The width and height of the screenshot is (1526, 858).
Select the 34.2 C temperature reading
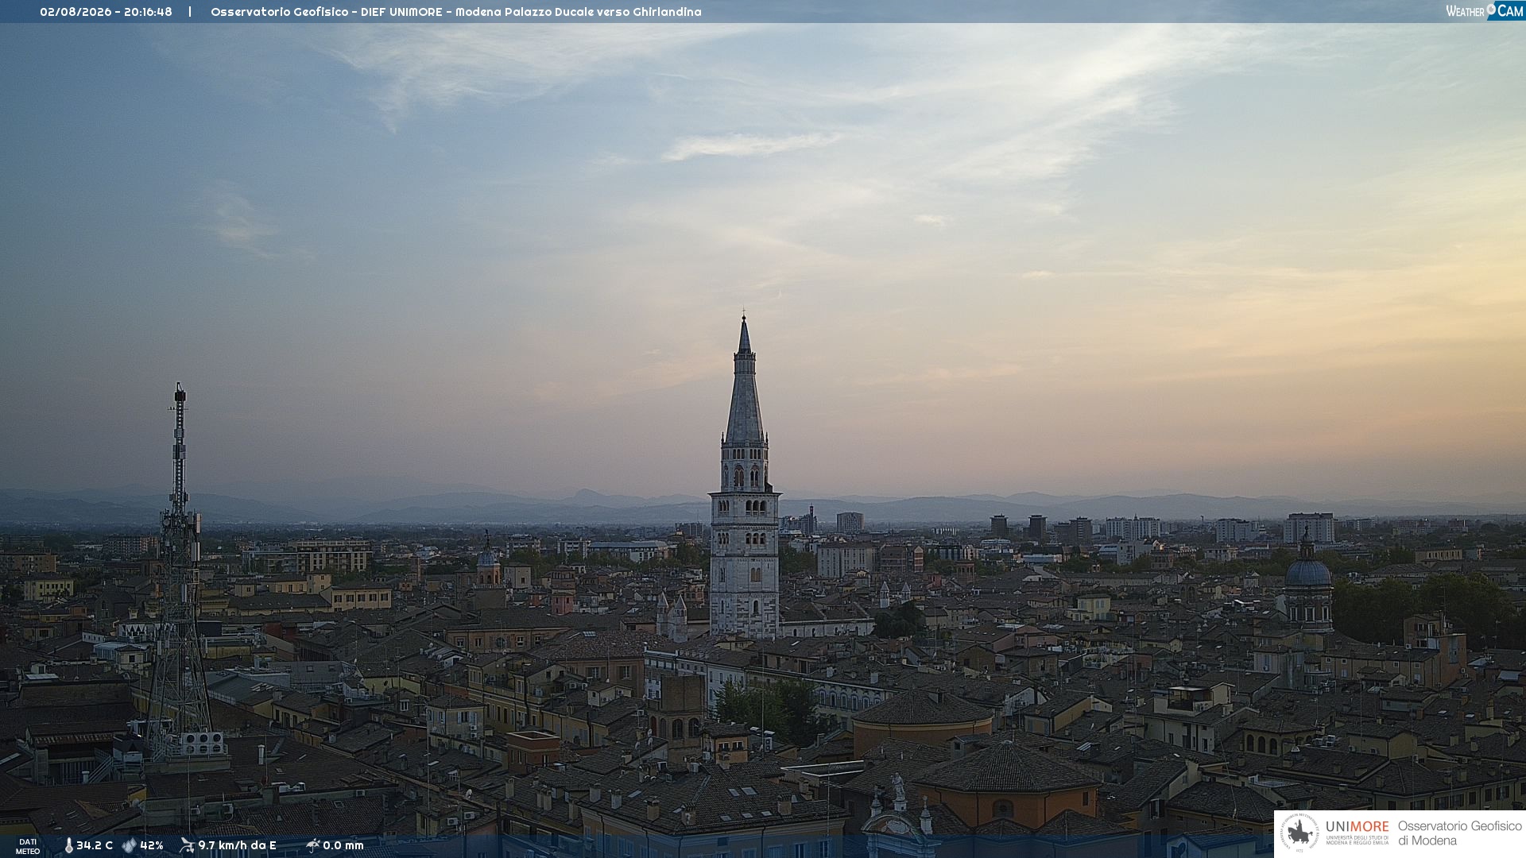click(x=95, y=845)
